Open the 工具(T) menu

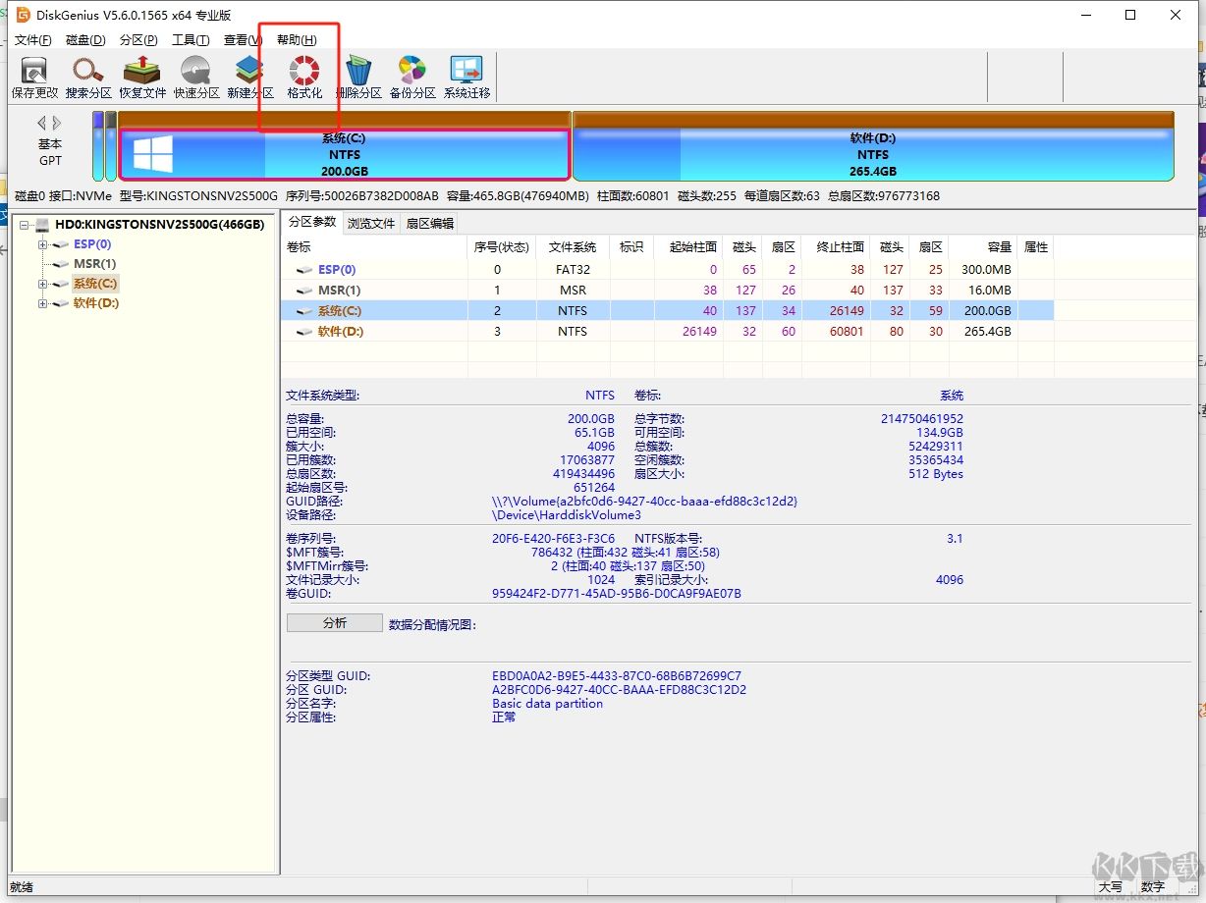191,40
